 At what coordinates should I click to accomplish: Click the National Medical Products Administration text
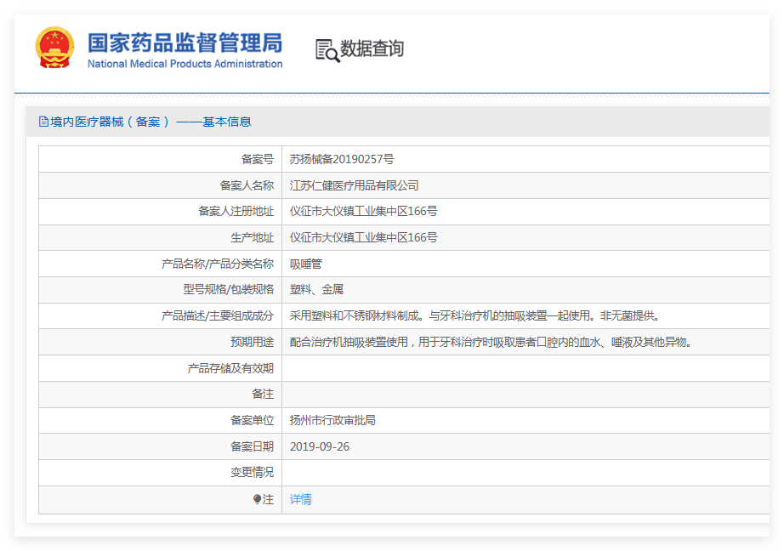185,64
